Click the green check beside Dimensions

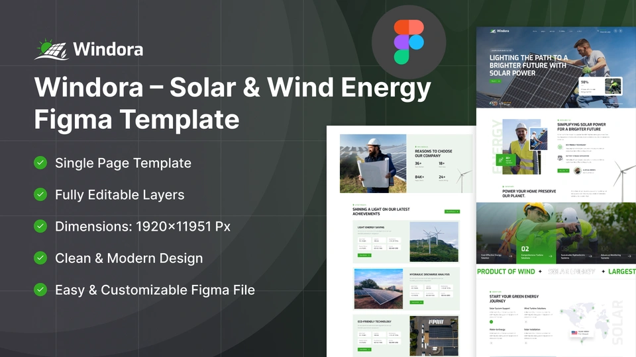pyautogui.click(x=40, y=226)
